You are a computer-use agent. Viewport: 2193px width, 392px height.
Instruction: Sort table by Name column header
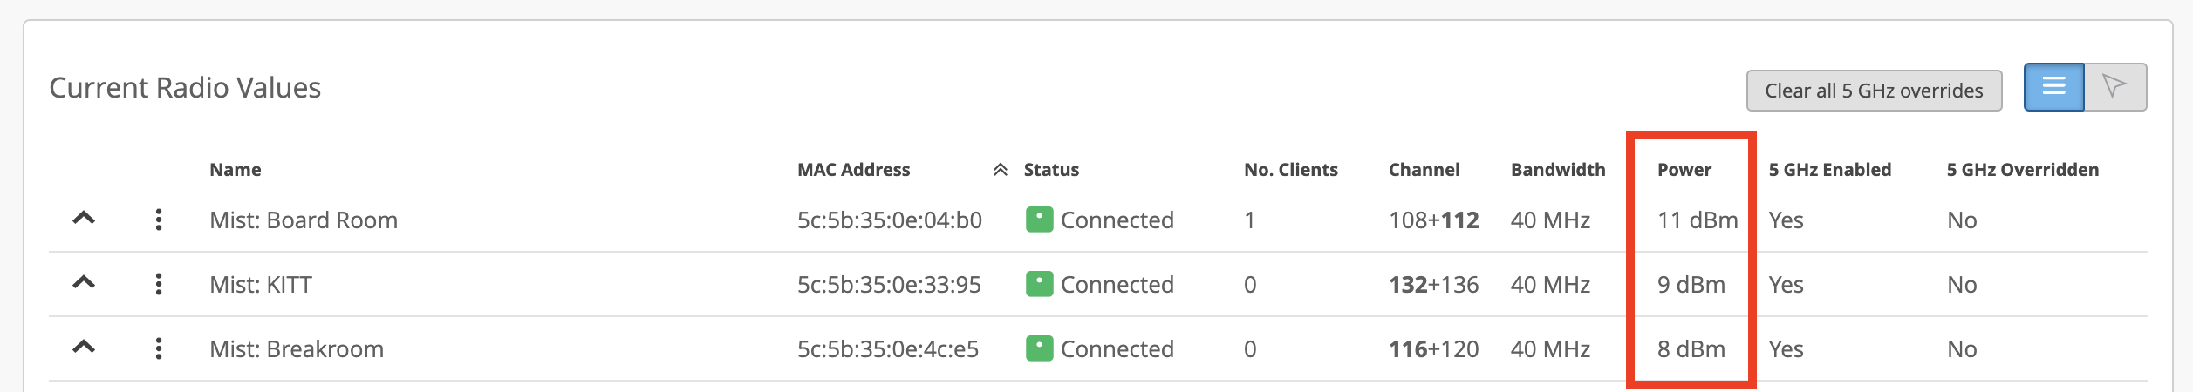pyautogui.click(x=236, y=170)
